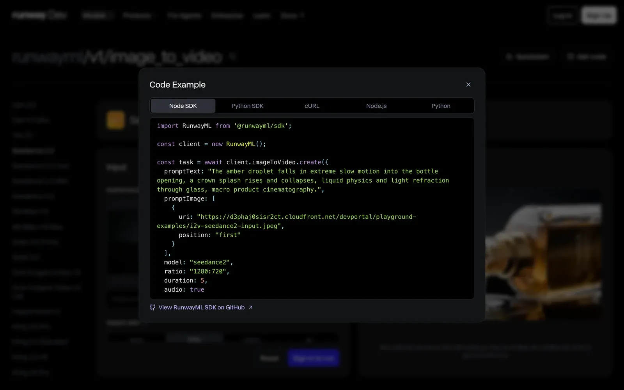Close the Code Example dialog
624x390 pixels.
(x=468, y=85)
